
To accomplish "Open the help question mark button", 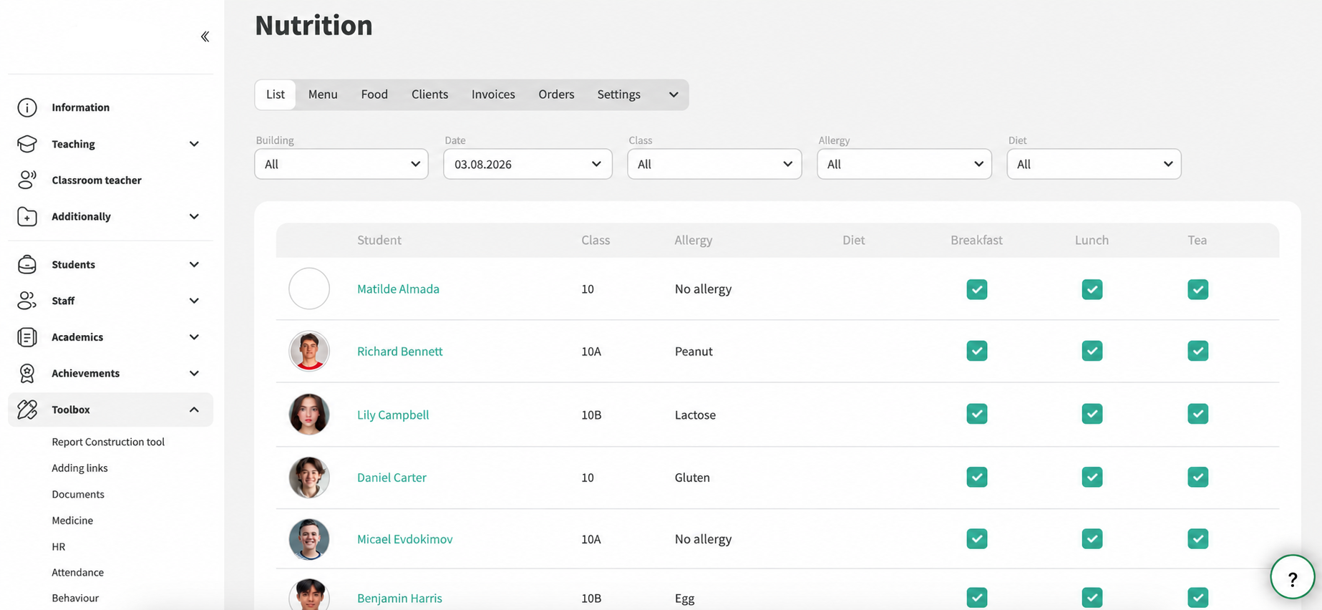I will tap(1292, 577).
